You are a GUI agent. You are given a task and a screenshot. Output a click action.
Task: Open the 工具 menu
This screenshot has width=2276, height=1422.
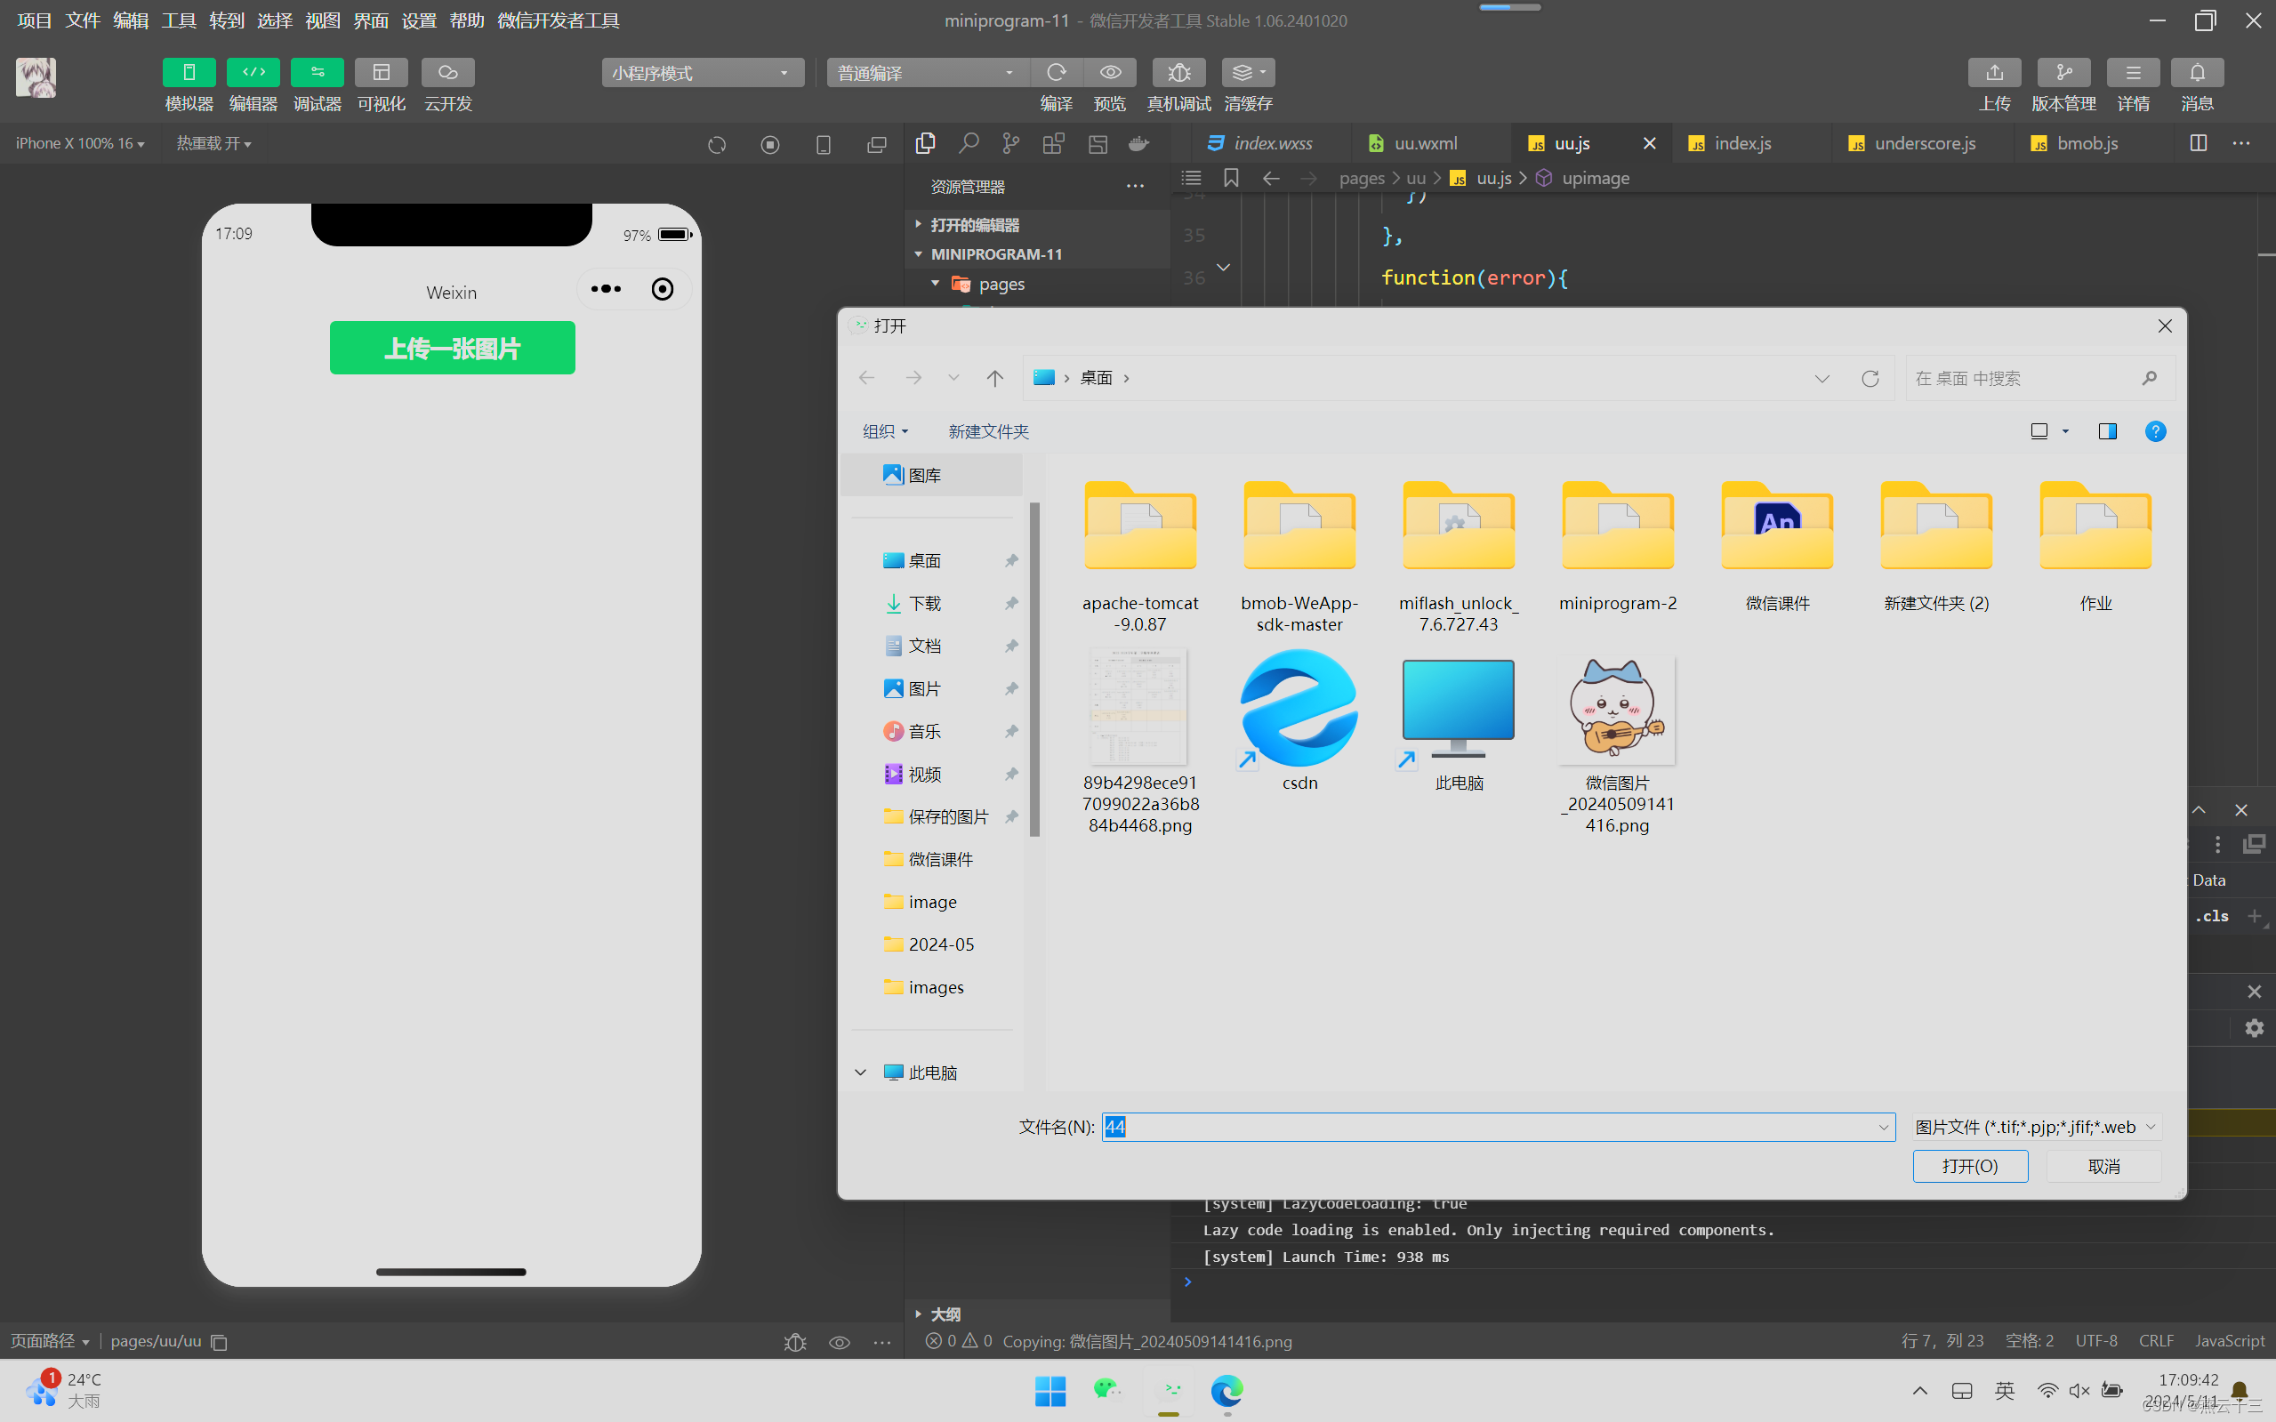(179, 20)
